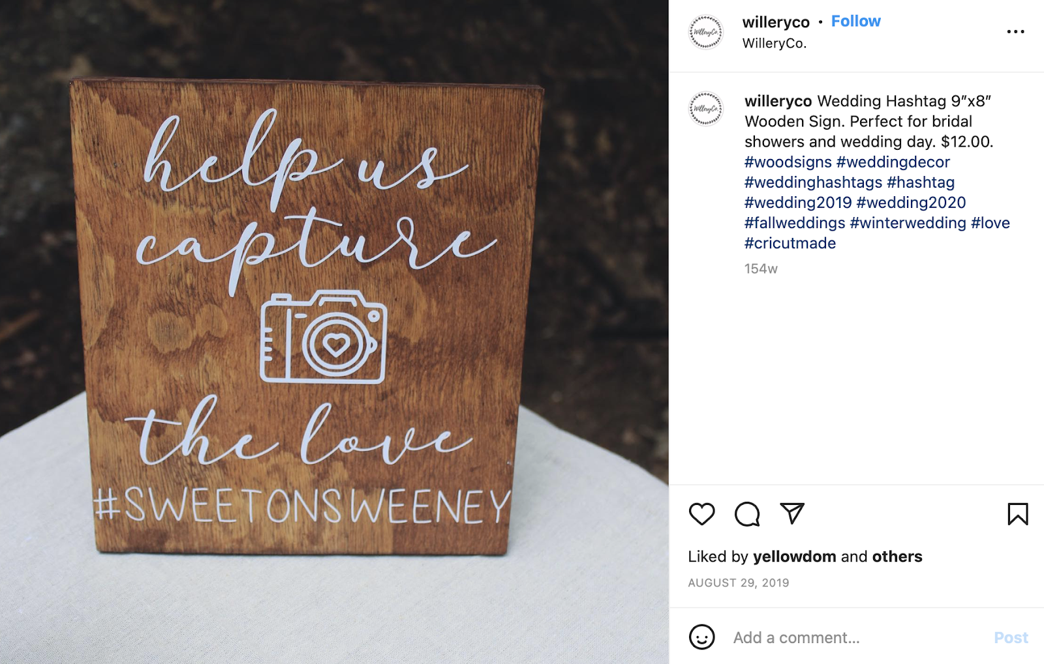Share post with paper plane icon

pos(792,513)
